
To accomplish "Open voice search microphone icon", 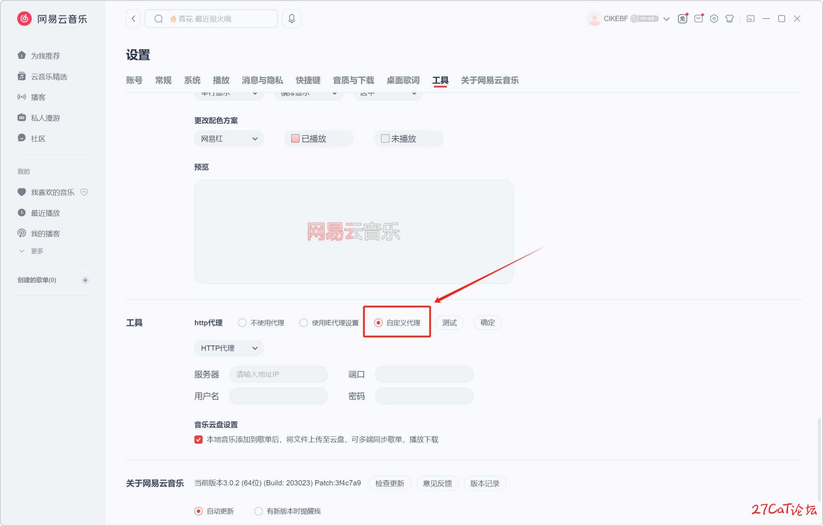I will [292, 19].
